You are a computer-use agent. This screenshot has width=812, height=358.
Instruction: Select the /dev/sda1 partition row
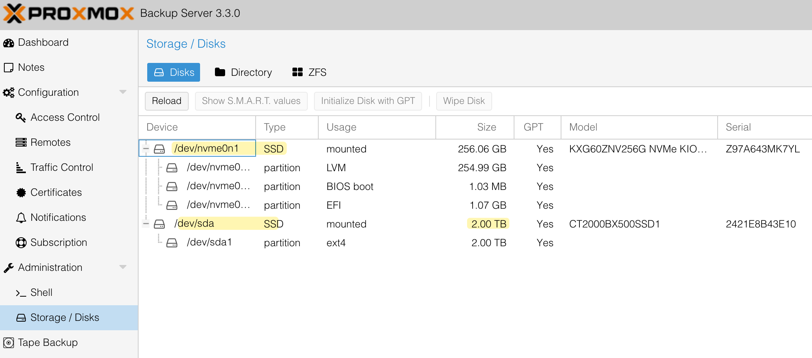coord(209,243)
